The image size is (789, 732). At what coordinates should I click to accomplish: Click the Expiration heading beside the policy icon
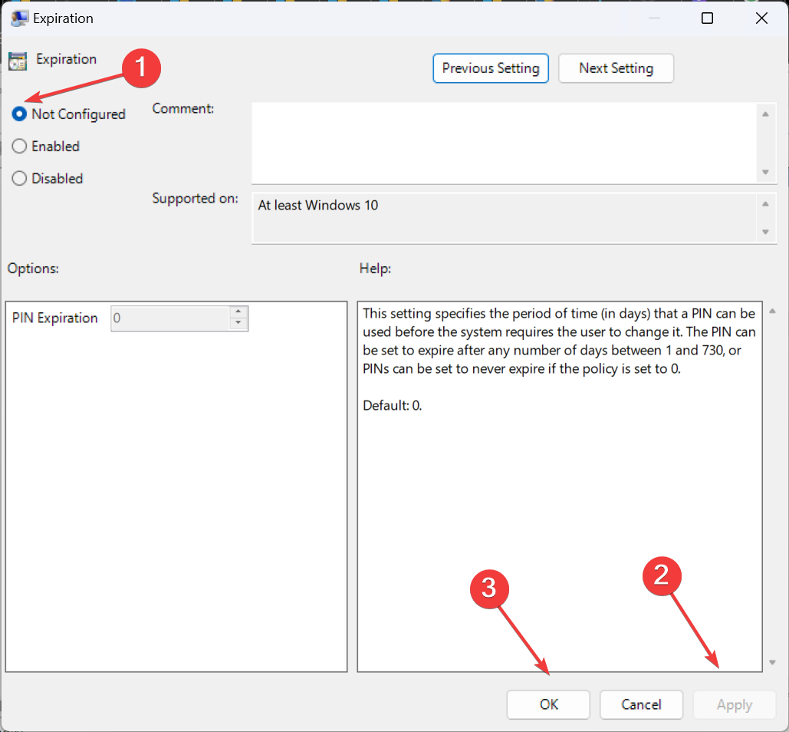[67, 59]
